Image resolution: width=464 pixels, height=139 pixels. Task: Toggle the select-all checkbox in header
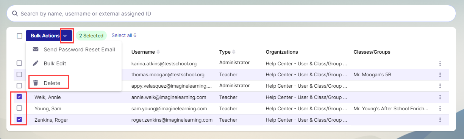click(x=19, y=36)
